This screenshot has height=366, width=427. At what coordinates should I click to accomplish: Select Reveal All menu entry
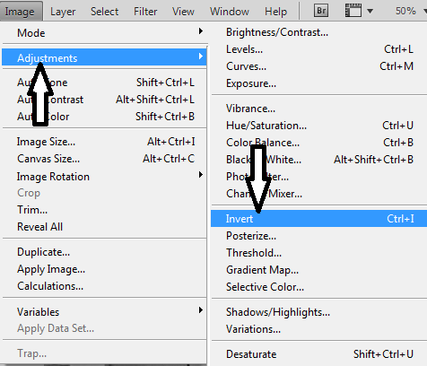[x=104, y=227]
